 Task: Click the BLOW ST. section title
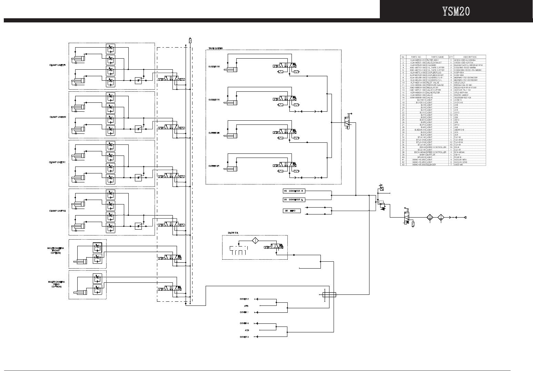[x=233, y=233]
